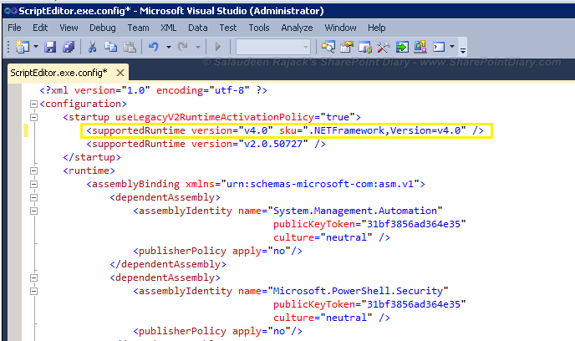This screenshot has width=575, height=341.
Task: Click the second publicKeyToken="31bf3856ad364e35" line
Action: 369,304
